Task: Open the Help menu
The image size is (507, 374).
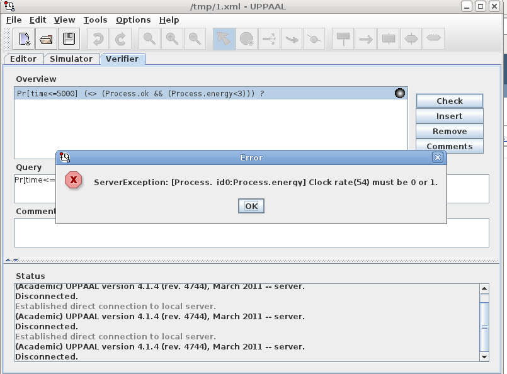Action: [x=169, y=20]
